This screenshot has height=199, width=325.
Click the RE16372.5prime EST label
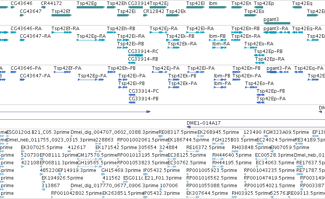click(205, 148)
